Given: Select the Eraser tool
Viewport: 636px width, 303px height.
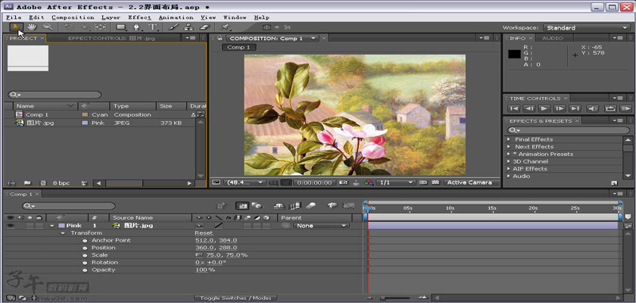Looking at the screenshot, I should coord(204,27).
